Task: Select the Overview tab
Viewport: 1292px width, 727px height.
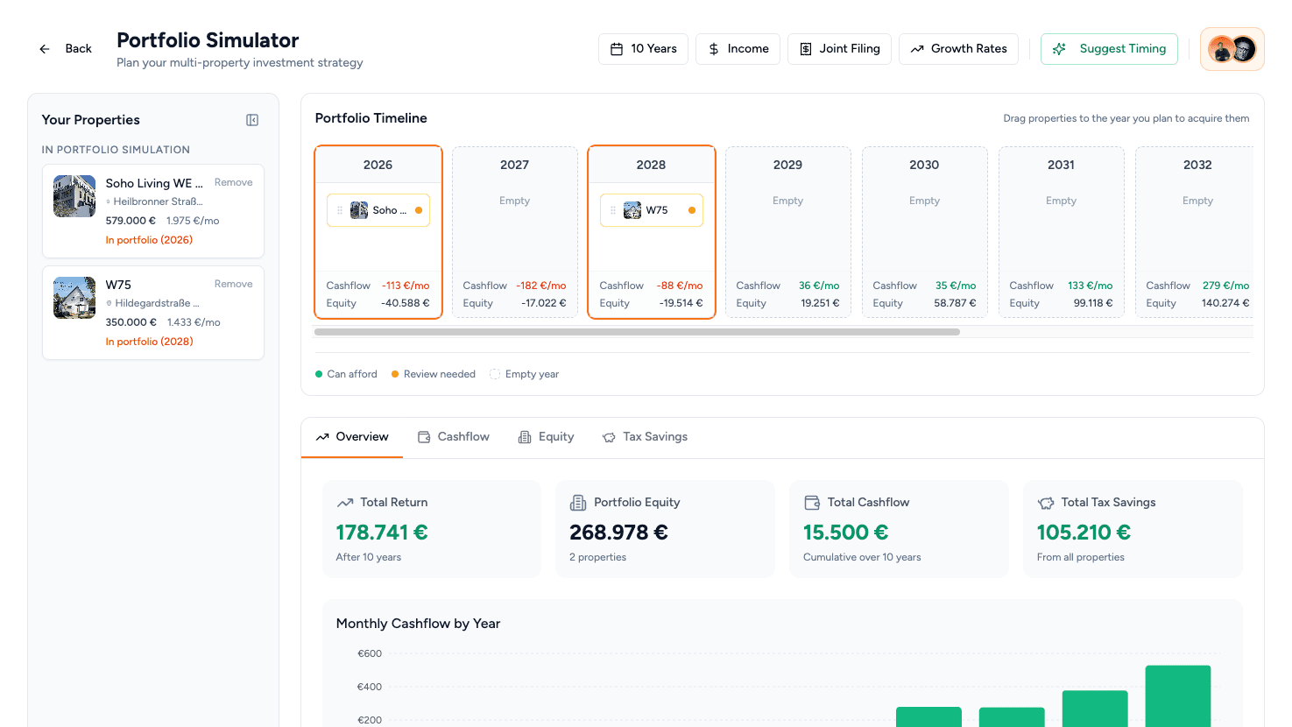Action: pos(352,437)
